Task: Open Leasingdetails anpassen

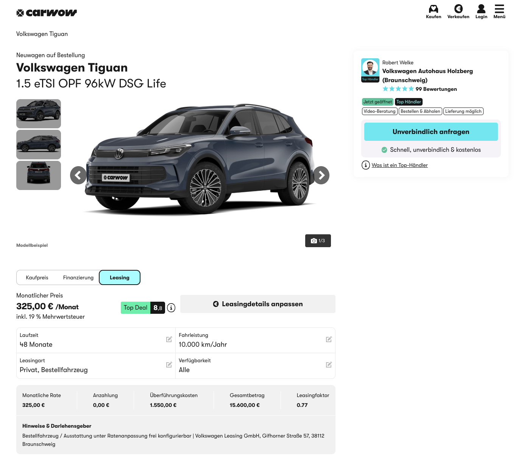Action: [258, 304]
